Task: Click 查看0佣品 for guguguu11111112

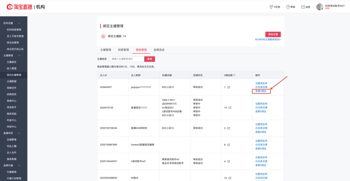Action: [261, 91]
